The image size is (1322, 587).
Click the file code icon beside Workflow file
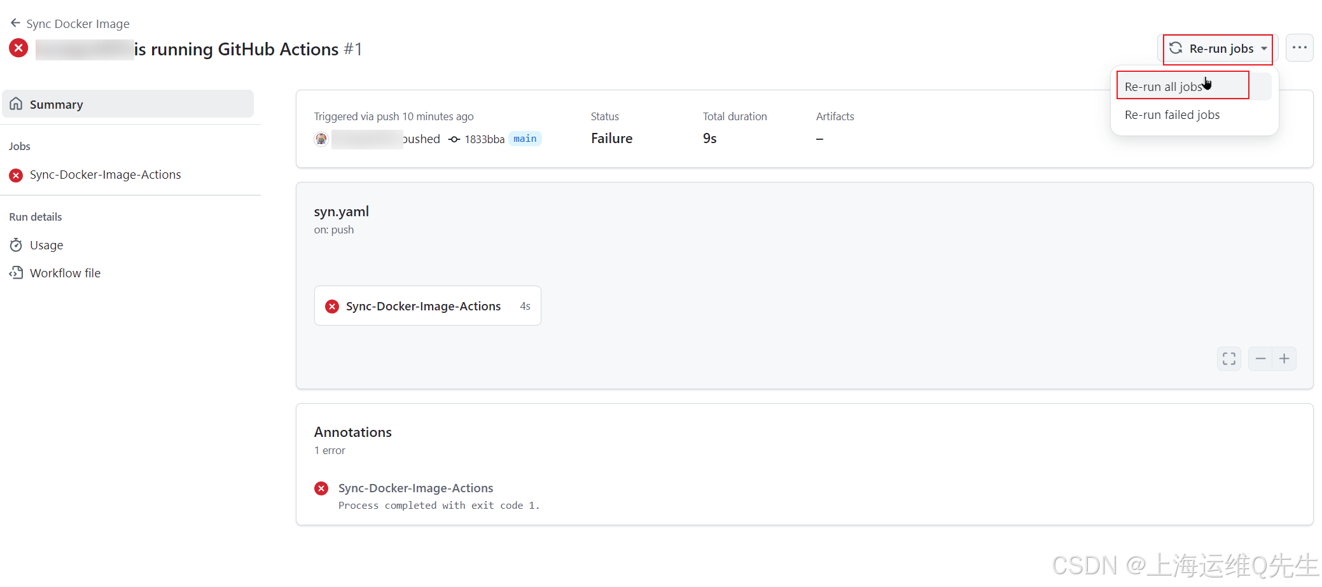coord(16,273)
